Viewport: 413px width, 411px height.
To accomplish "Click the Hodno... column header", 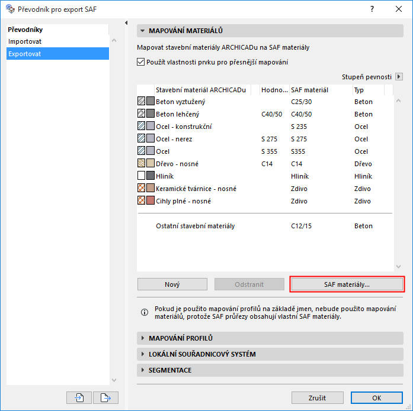I will [x=274, y=90].
